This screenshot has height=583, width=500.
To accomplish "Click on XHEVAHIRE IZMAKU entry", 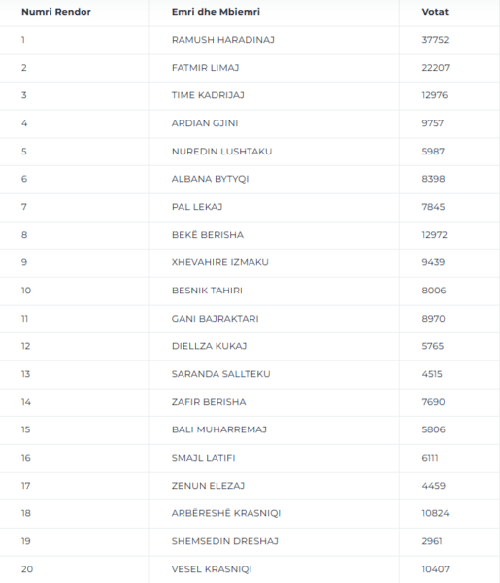I will (220, 262).
